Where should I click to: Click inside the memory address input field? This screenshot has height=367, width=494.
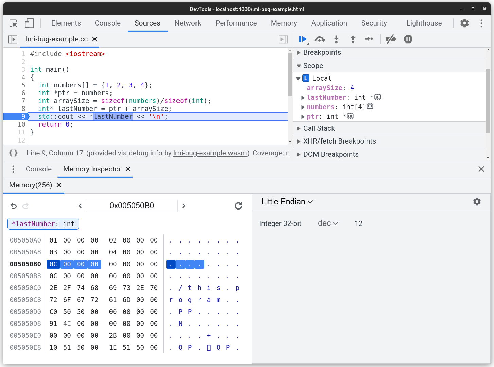(132, 206)
